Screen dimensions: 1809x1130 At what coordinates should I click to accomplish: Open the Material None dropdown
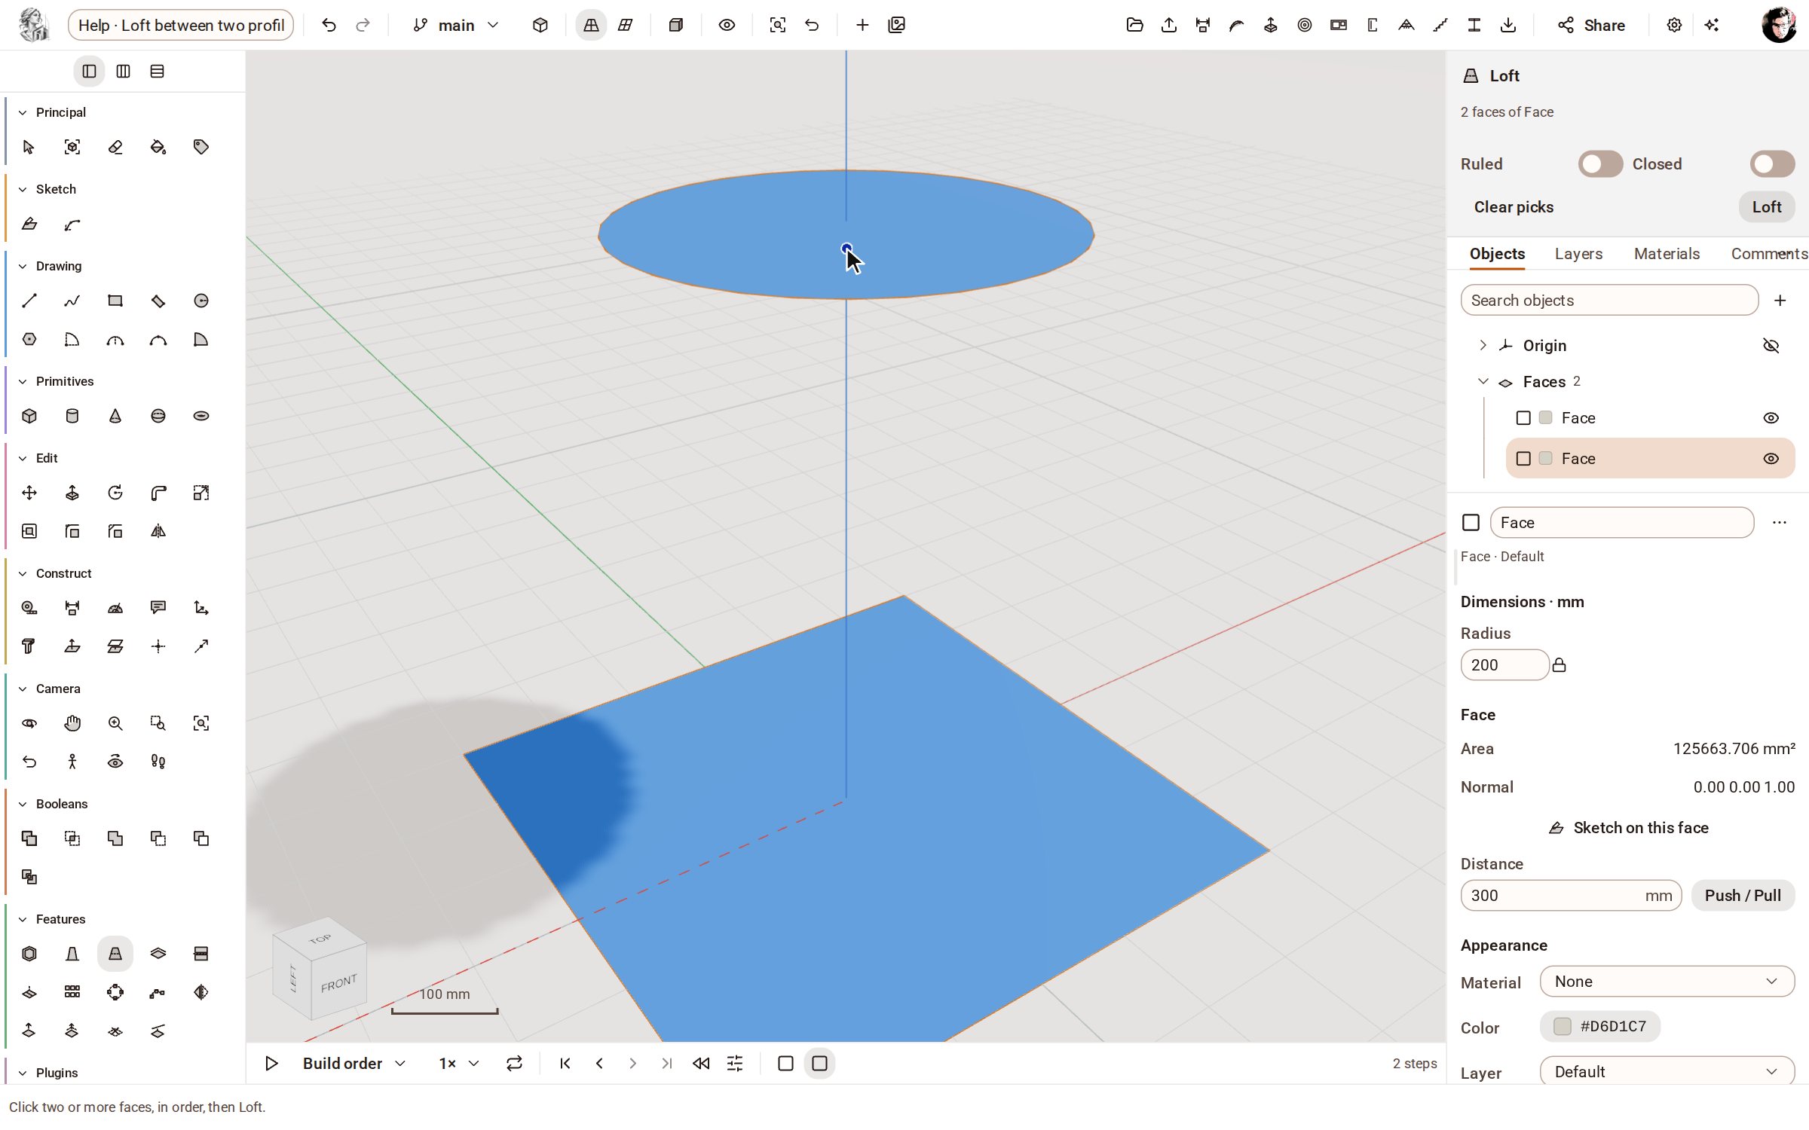tap(1667, 982)
